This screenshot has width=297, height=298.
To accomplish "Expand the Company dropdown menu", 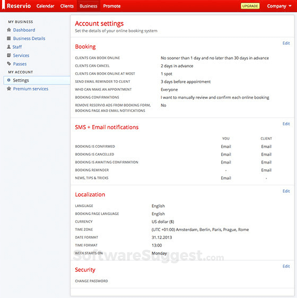I will (x=279, y=6).
